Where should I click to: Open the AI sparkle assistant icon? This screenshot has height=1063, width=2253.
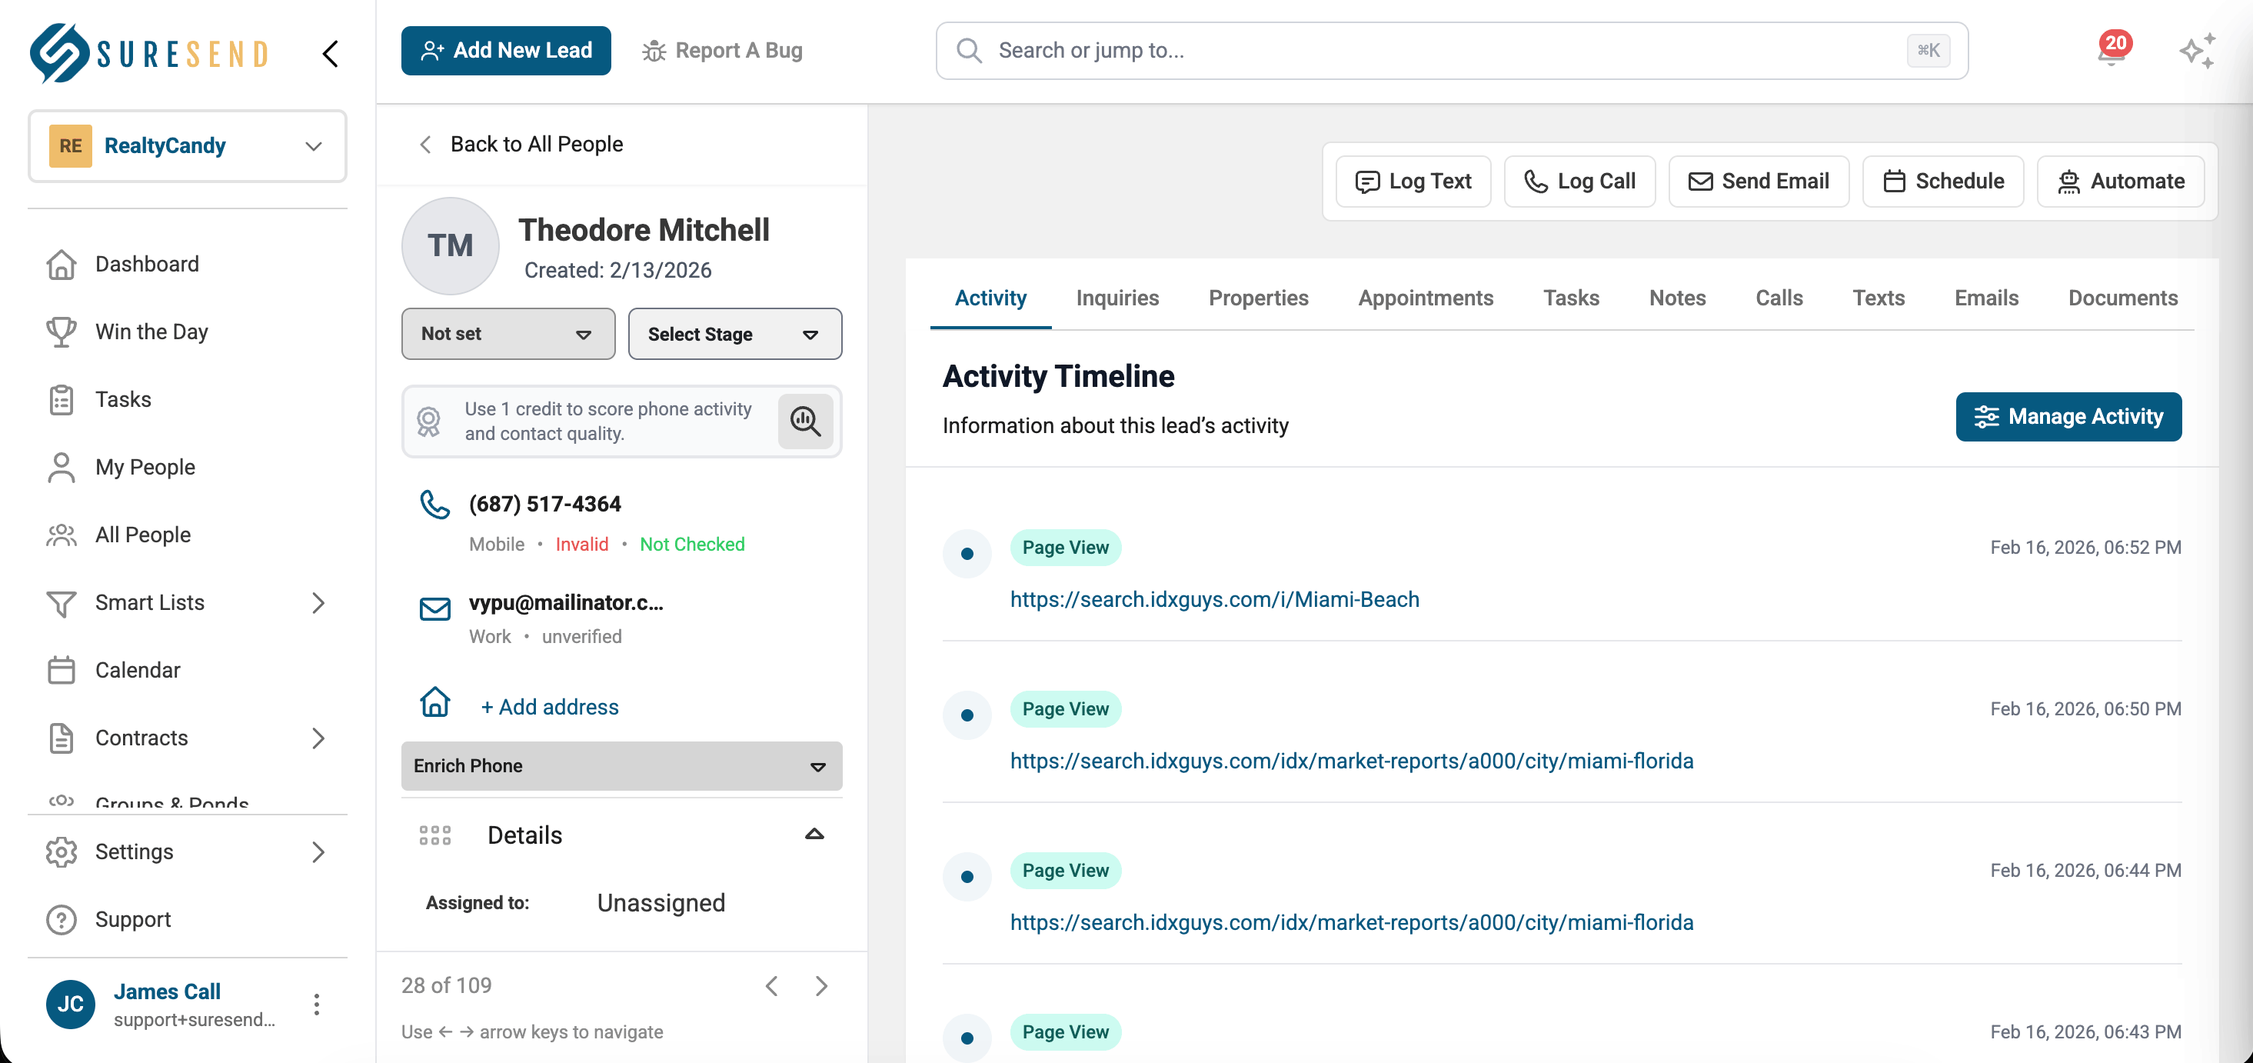tap(2196, 51)
